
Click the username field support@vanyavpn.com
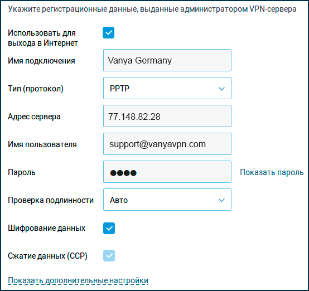(x=167, y=144)
